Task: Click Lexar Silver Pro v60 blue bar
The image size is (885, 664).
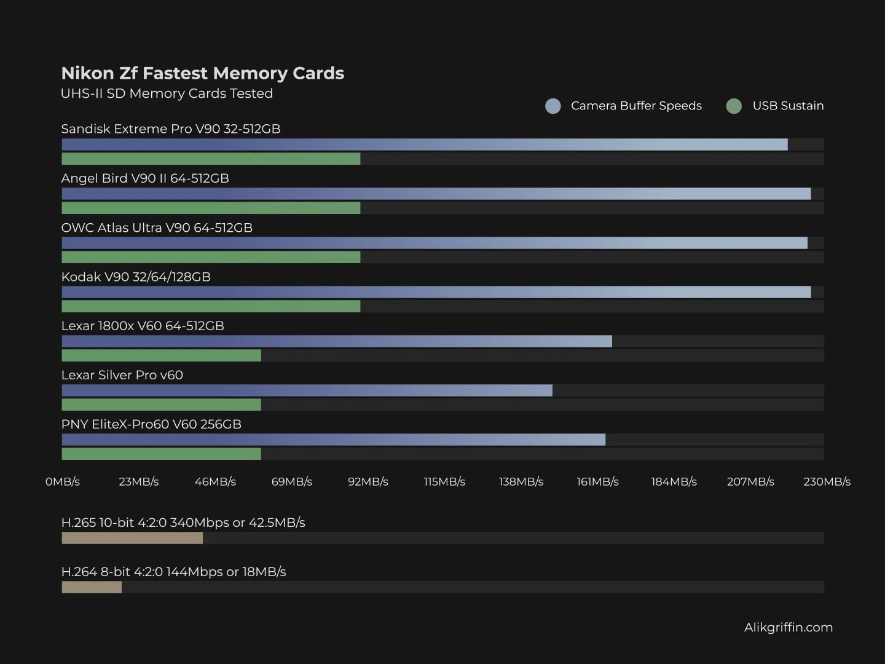Action: tap(307, 390)
